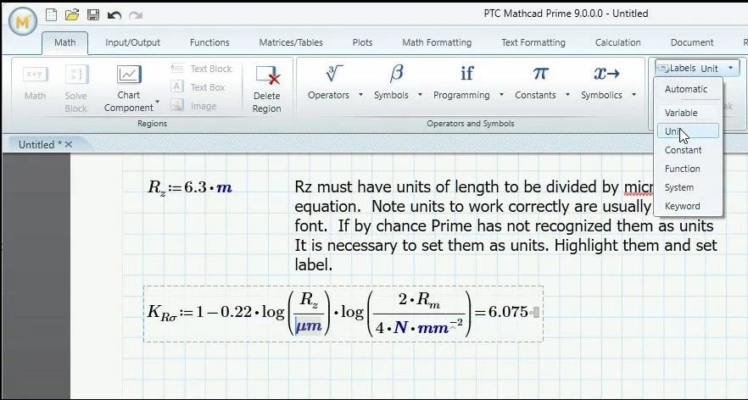
Task: Expand the Programming dropdown arrow
Action: (501, 95)
